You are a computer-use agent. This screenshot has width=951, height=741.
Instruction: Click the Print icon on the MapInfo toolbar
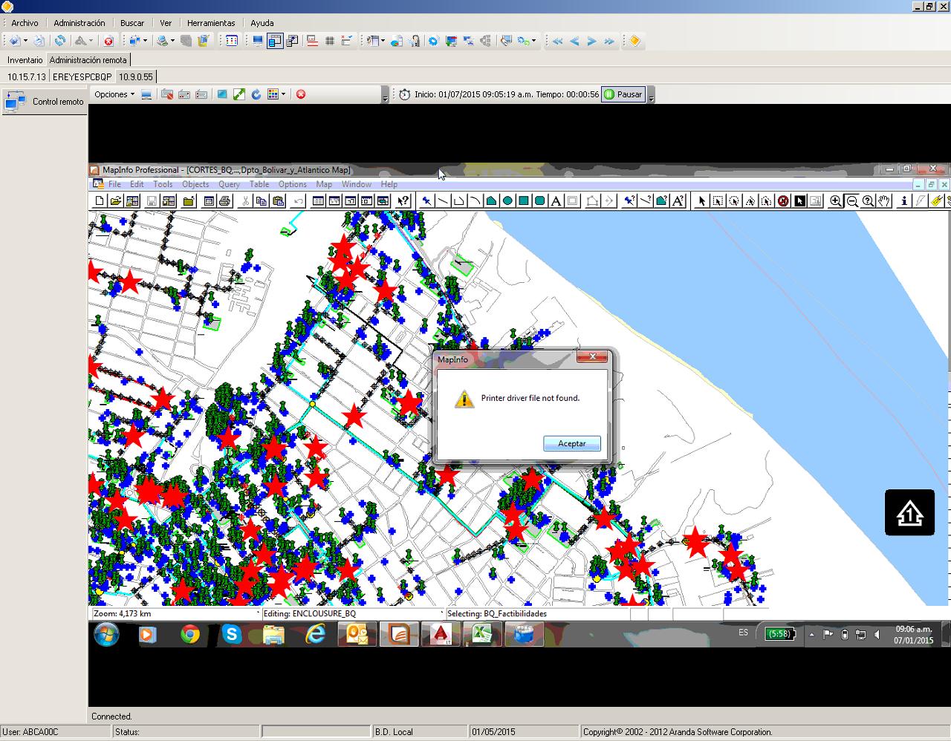pyautogui.click(x=225, y=200)
